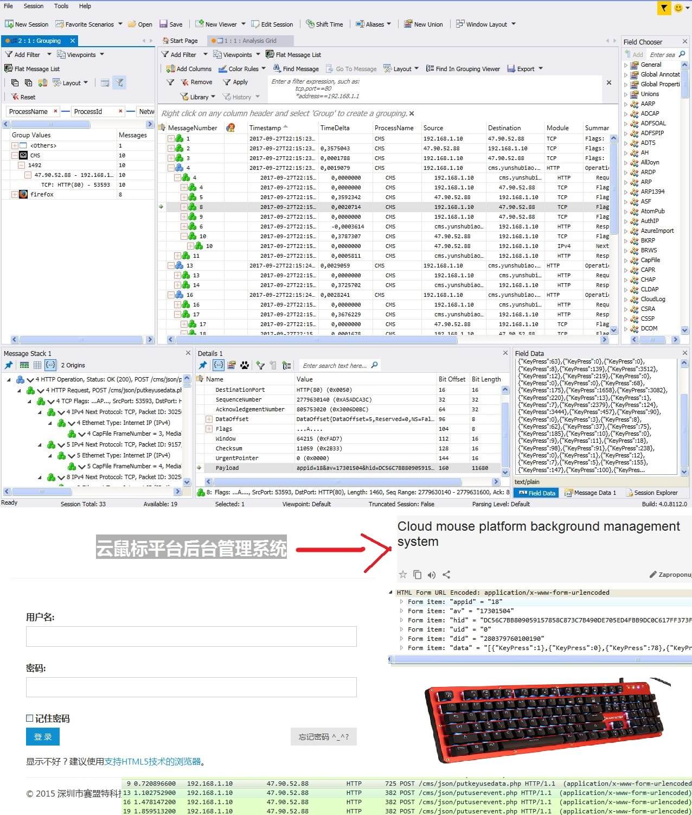Screen dimensions: 692x815
Task: Click the 用户名 username input field
Action: coord(191,636)
